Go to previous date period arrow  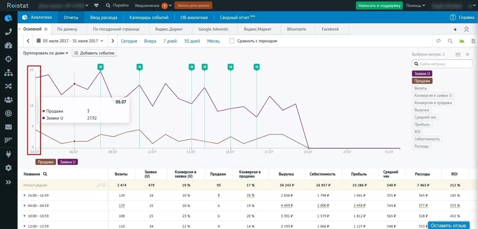tap(28, 41)
